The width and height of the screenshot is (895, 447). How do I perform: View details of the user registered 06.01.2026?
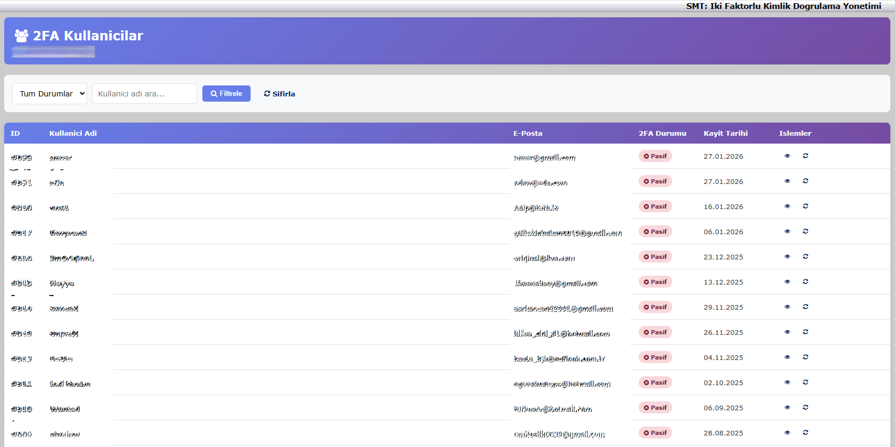787,232
